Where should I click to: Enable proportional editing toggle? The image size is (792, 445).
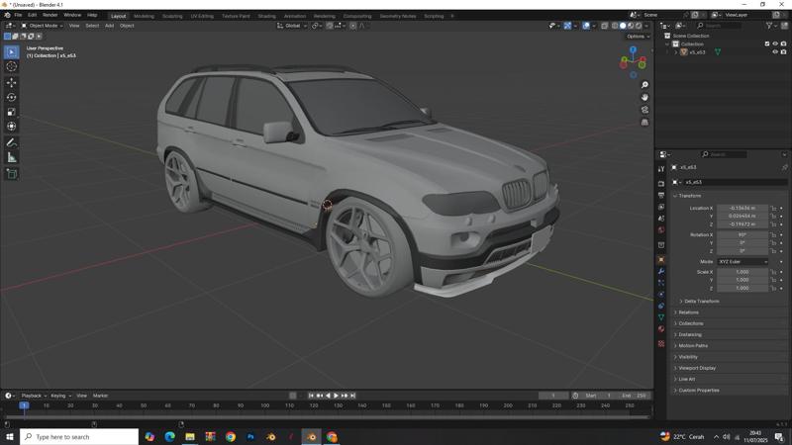[x=353, y=26]
